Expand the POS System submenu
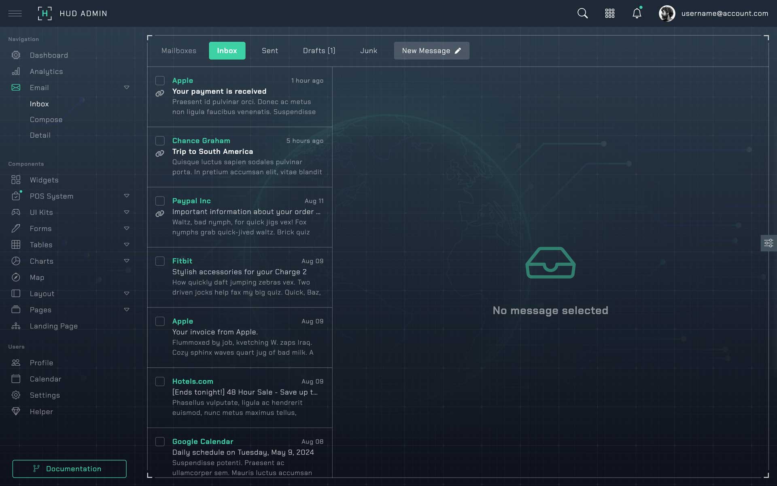The width and height of the screenshot is (777, 486). click(126, 196)
